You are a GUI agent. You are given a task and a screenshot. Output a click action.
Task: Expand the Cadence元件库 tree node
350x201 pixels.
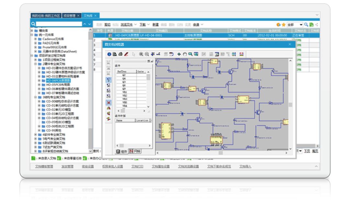click(x=36, y=39)
